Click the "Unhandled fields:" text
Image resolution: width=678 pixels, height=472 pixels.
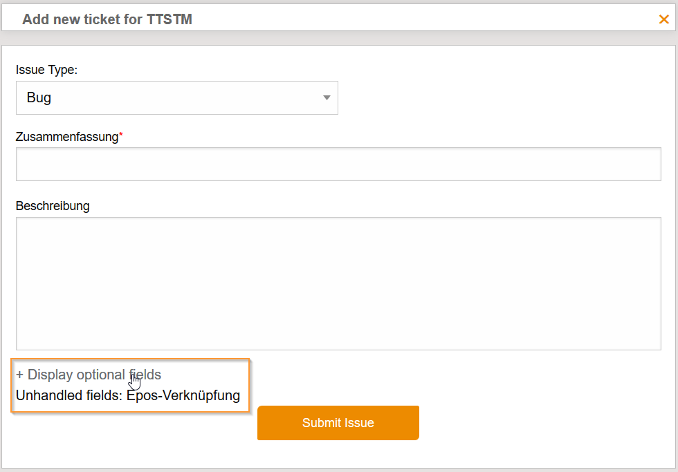pyautogui.click(x=69, y=396)
